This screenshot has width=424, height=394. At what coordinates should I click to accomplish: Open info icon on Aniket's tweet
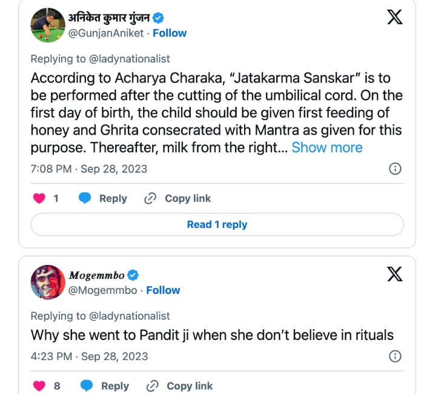(394, 169)
